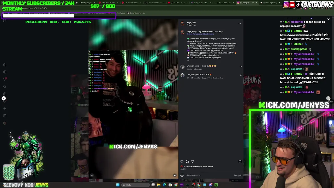Open Microsoft Edge from the taskbar

(164, 185)
